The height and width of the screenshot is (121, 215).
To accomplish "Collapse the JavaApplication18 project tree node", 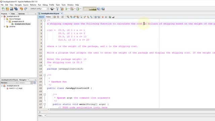I will [x=2, y=16].
